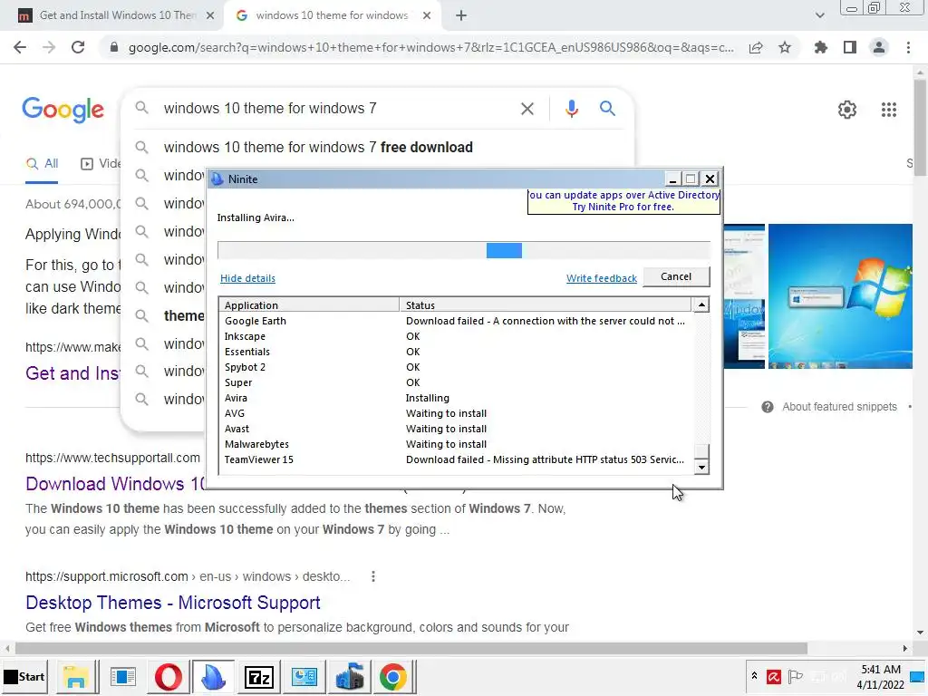Open the Chrome side panel icon
Screen dimensions: 928x696
850,47
